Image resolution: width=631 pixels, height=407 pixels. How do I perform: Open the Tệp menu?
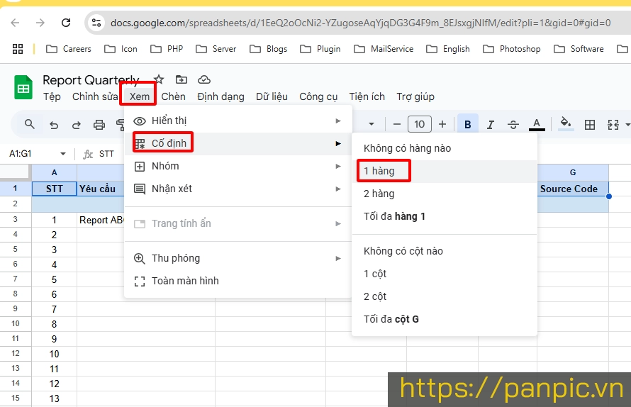click(x=52, y=96)
